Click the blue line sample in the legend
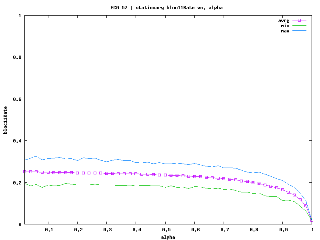Image resolution: width=320 pixels, height=240 pixels. tap(299, 31)
